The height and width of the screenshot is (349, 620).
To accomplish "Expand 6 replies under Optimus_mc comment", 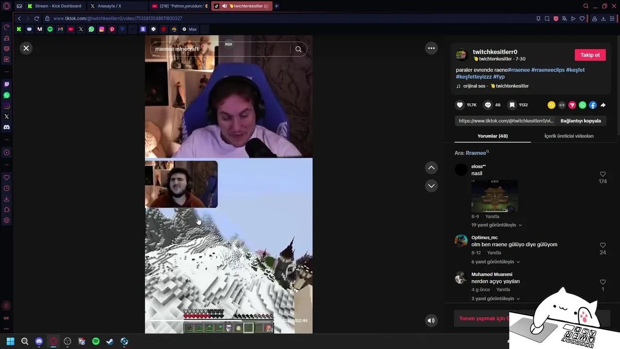I will click(x=496, y=262).
